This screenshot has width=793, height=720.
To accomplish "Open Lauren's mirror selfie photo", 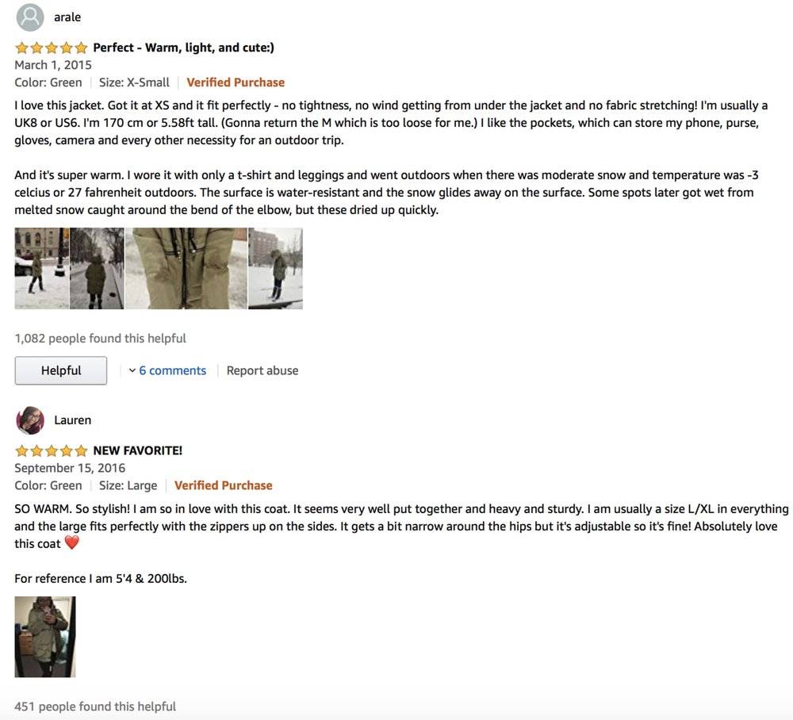I will [x=45, y=637].
